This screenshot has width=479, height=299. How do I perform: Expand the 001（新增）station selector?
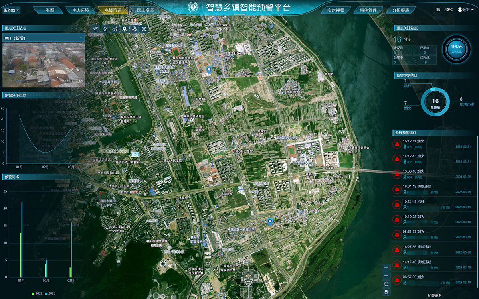[43, 38]
